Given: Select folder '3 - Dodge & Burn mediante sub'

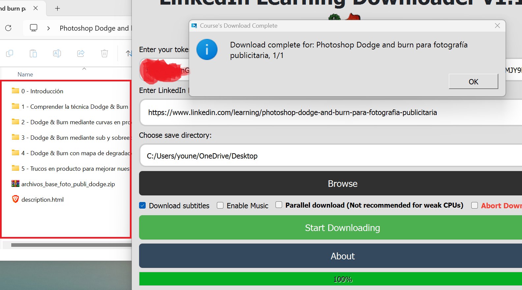Looking at the screenshot, I should (71, 137).
